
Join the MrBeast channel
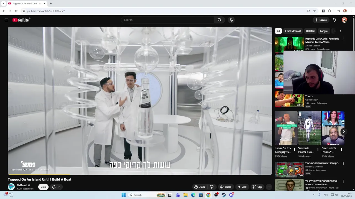44,187
